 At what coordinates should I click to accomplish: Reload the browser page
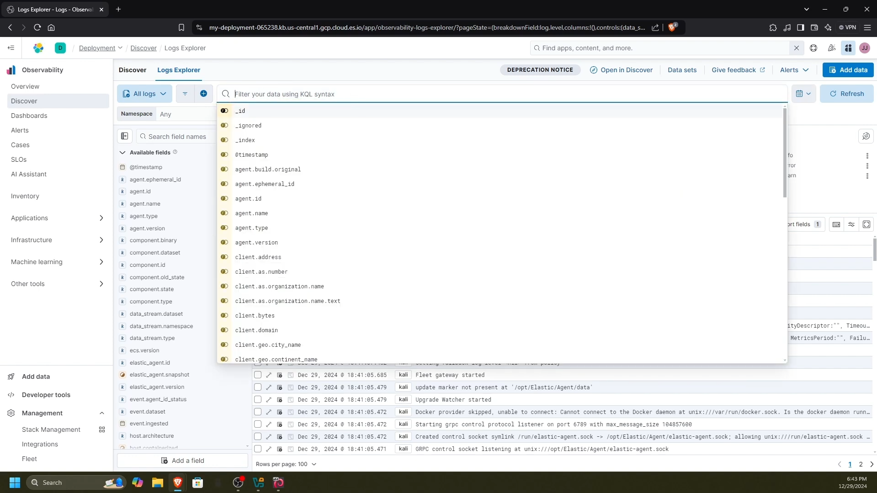coord(37,27)
